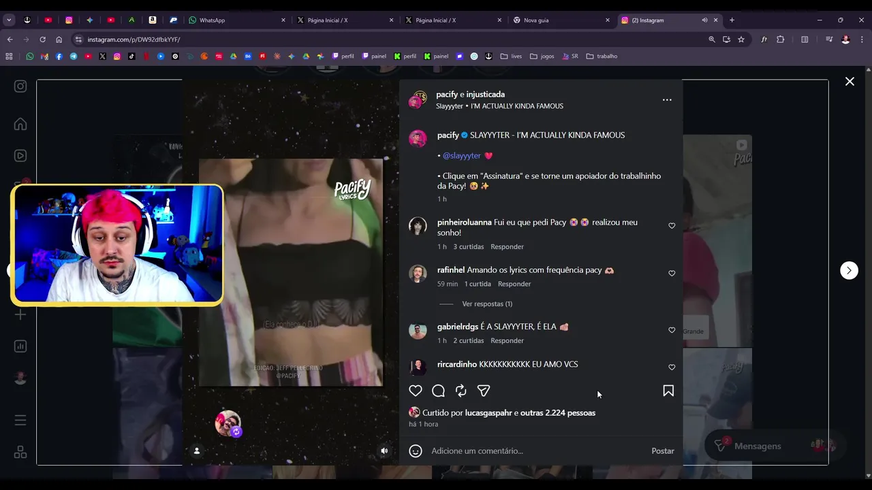
Task: Open the injusticada profile link
Action: [485, 94]
